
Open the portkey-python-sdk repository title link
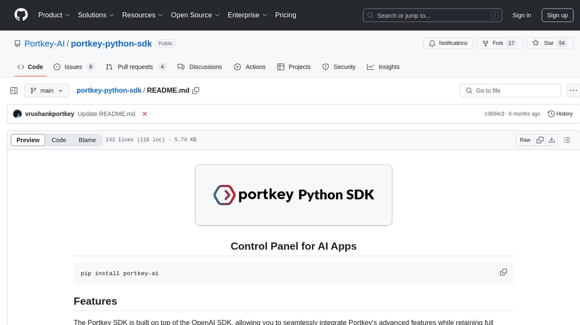(111, 43)
